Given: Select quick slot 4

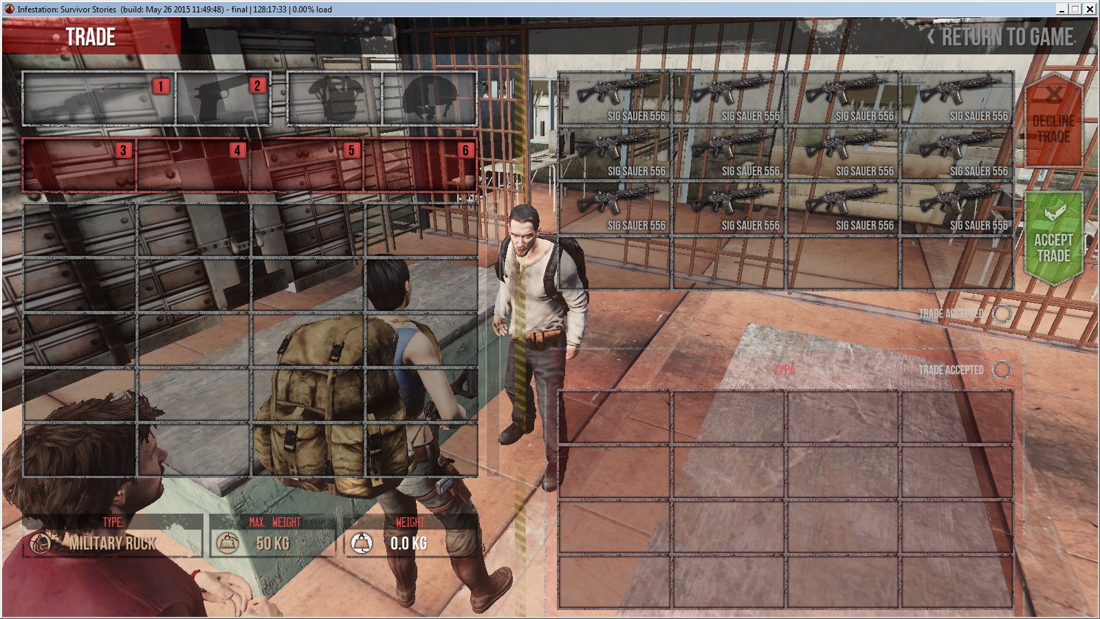Looking at the screenshot, I should [x=193, y=165].
